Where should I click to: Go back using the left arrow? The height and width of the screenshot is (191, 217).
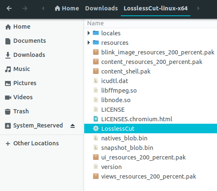[x=9, y=8]
